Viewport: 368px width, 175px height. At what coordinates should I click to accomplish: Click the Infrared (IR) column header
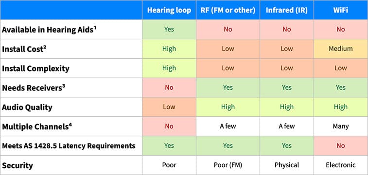[286, 10]
